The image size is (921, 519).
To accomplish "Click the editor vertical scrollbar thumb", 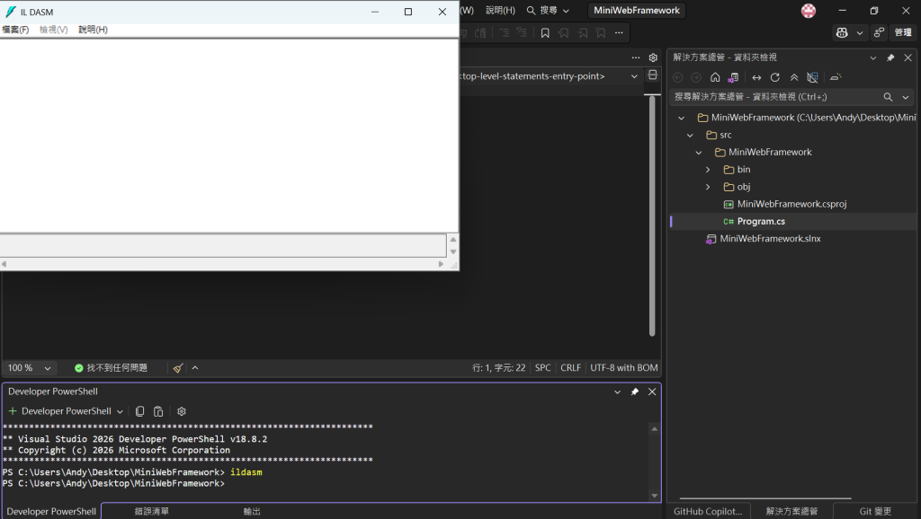I will (652, 216).
